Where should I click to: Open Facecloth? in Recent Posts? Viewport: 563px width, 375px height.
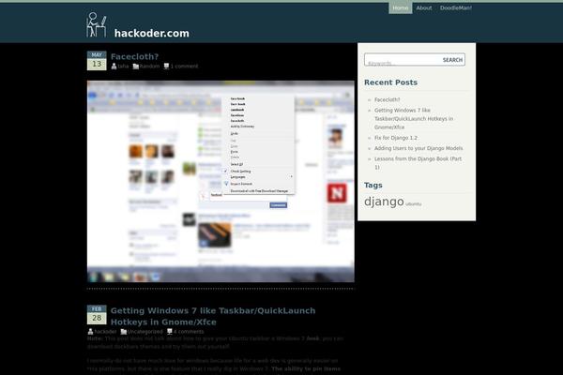[387, 99]
